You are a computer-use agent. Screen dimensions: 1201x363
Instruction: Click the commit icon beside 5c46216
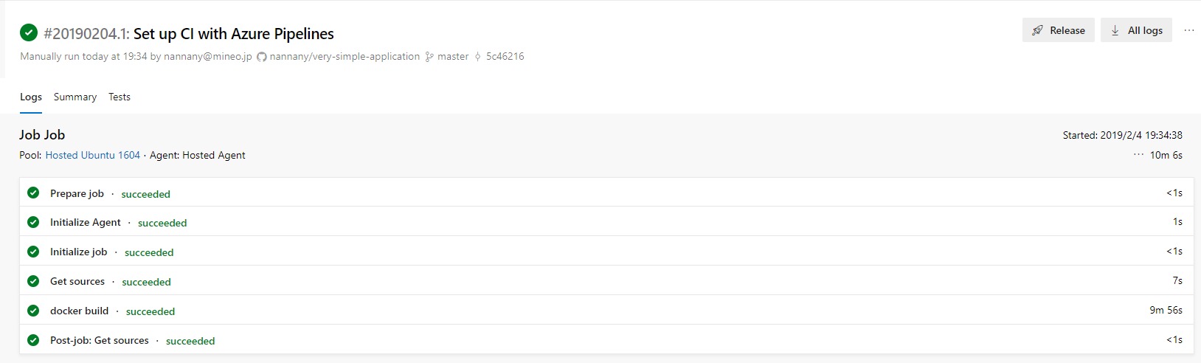pyautogui.click(x=478, y=57)
